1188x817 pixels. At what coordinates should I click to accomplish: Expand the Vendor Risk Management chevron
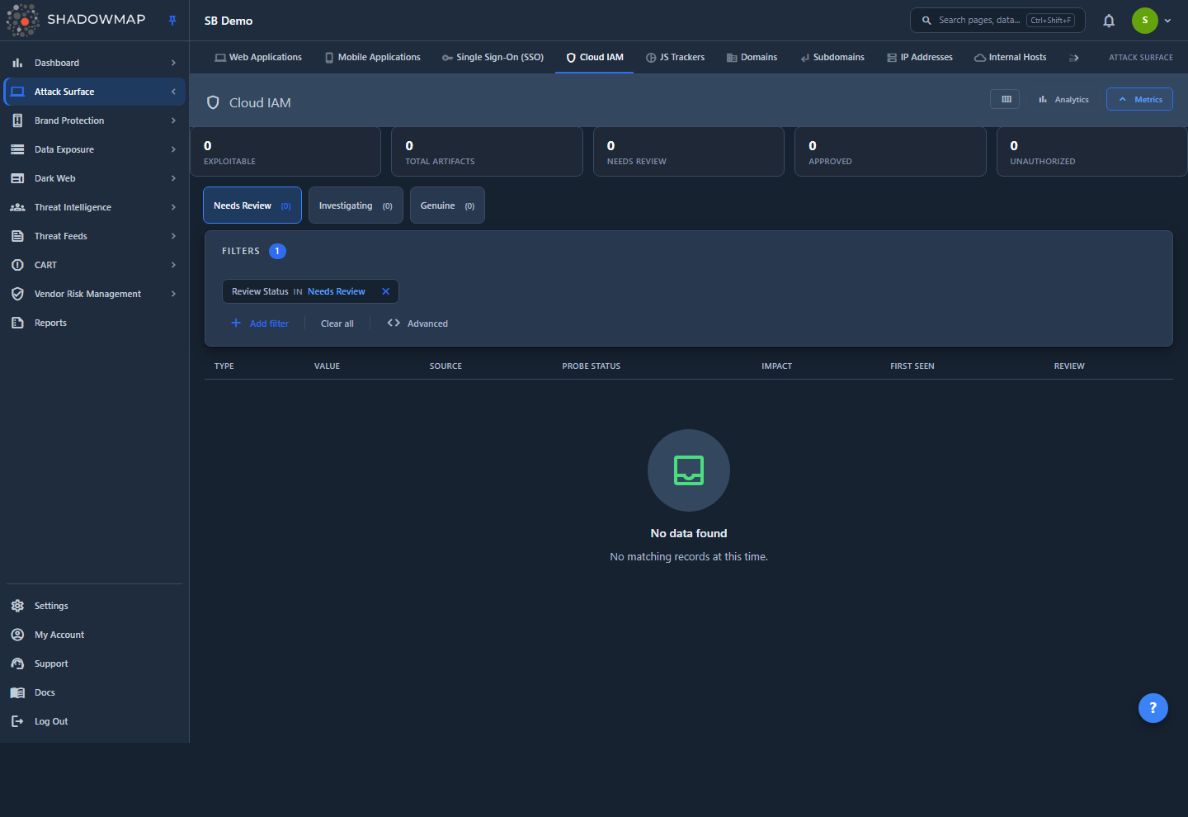(x=173, y=294)
